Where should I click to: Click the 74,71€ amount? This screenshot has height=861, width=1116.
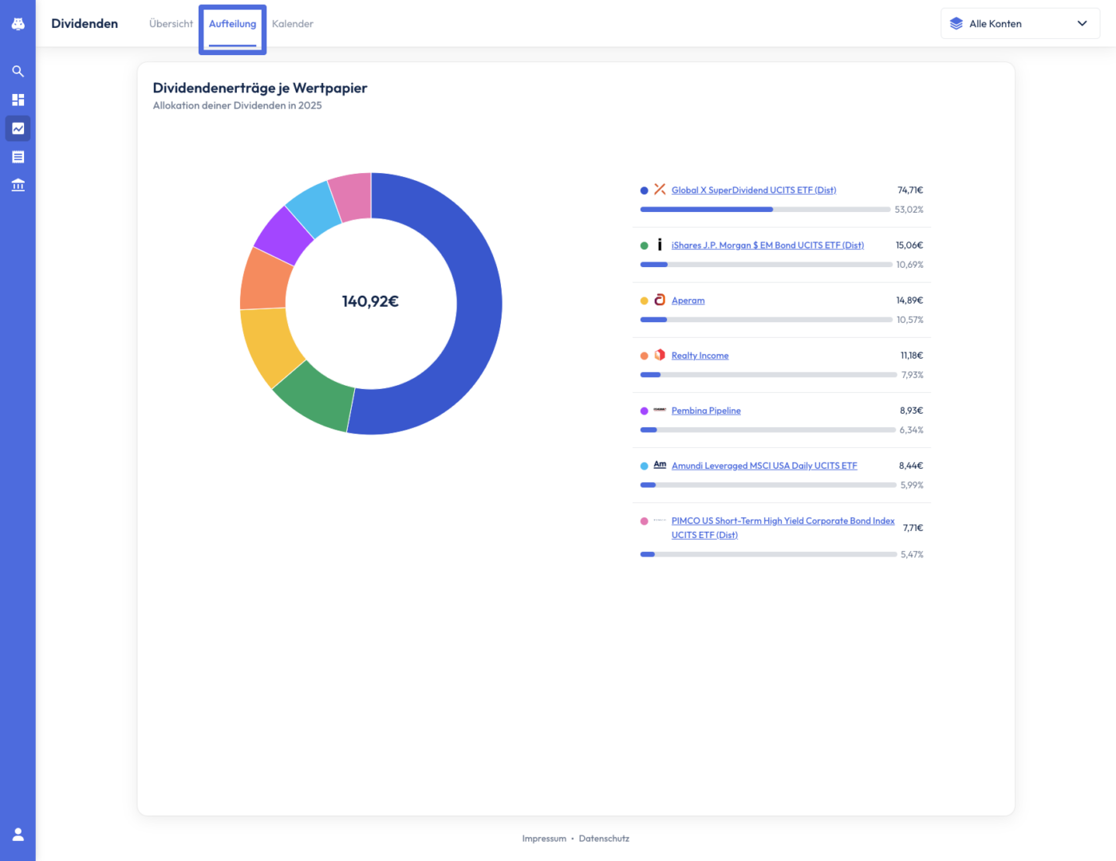[x=910, y=191]
